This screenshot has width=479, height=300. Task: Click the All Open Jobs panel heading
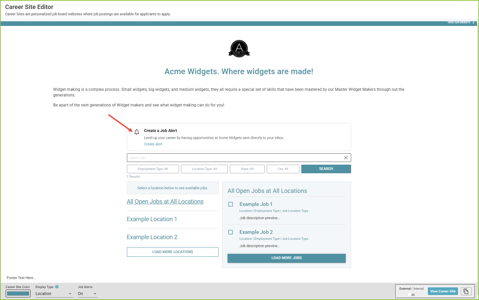click(x=267, y=191)
